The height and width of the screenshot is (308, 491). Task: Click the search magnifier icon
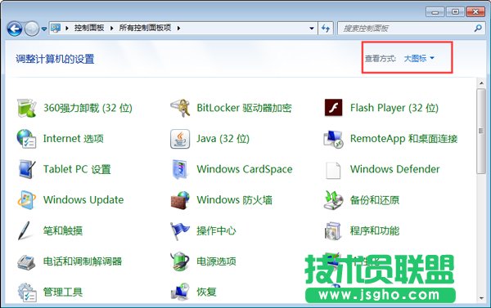[478, 28]
